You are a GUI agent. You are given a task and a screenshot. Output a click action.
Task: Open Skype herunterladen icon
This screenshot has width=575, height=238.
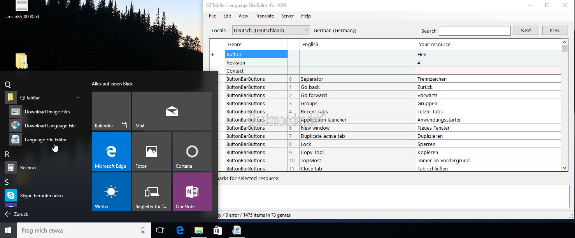[x=11, y=196]
